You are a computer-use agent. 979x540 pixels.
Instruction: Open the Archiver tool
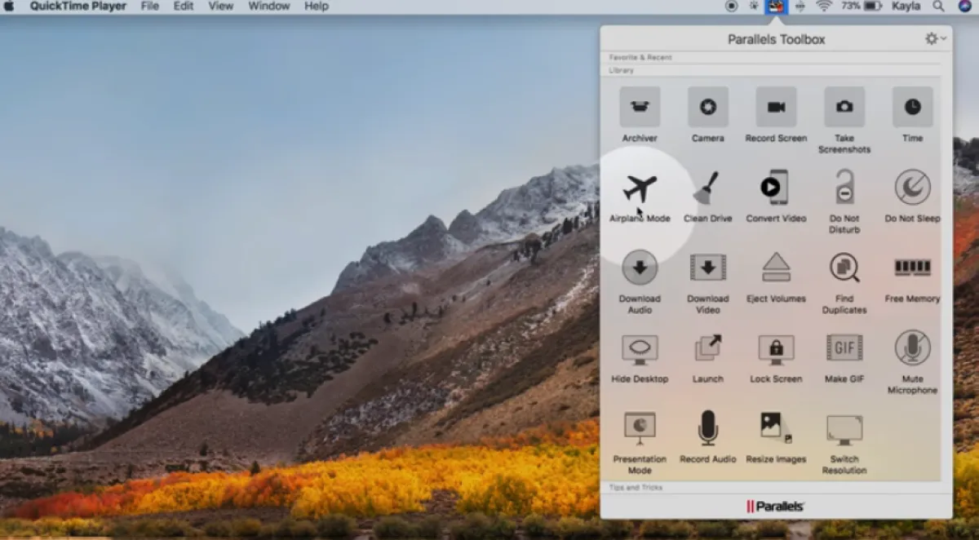tap(640, 108)
